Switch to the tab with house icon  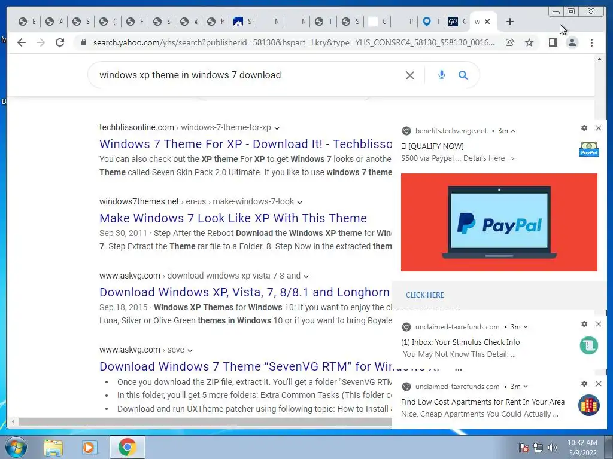pos(243,22)
